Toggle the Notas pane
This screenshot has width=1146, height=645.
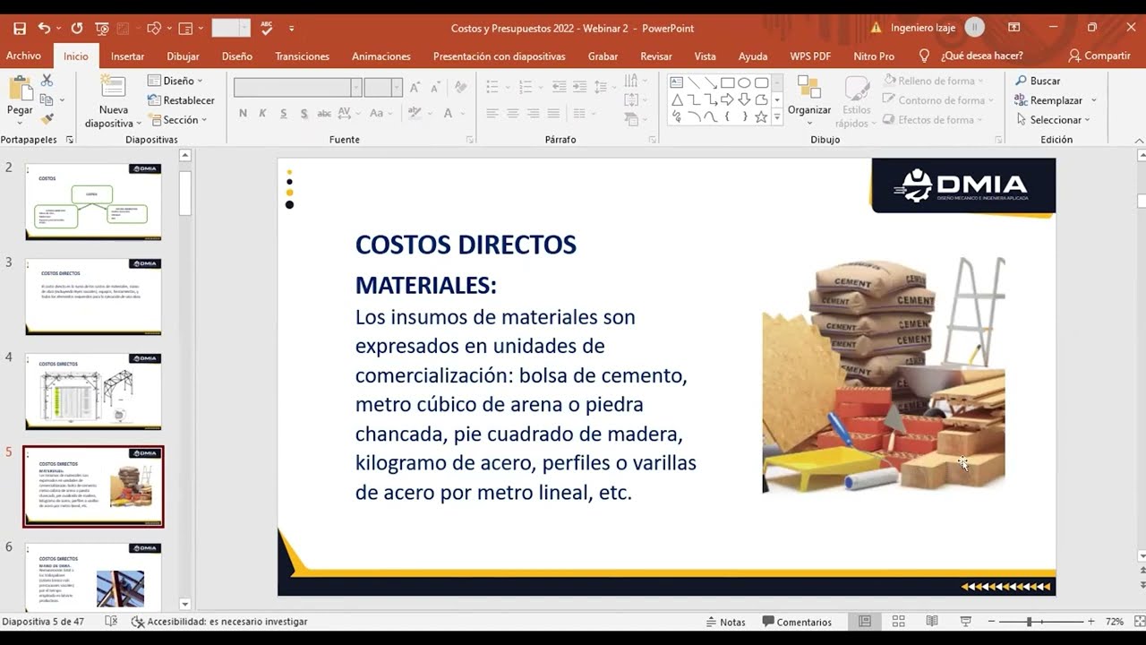pos(726,622)
